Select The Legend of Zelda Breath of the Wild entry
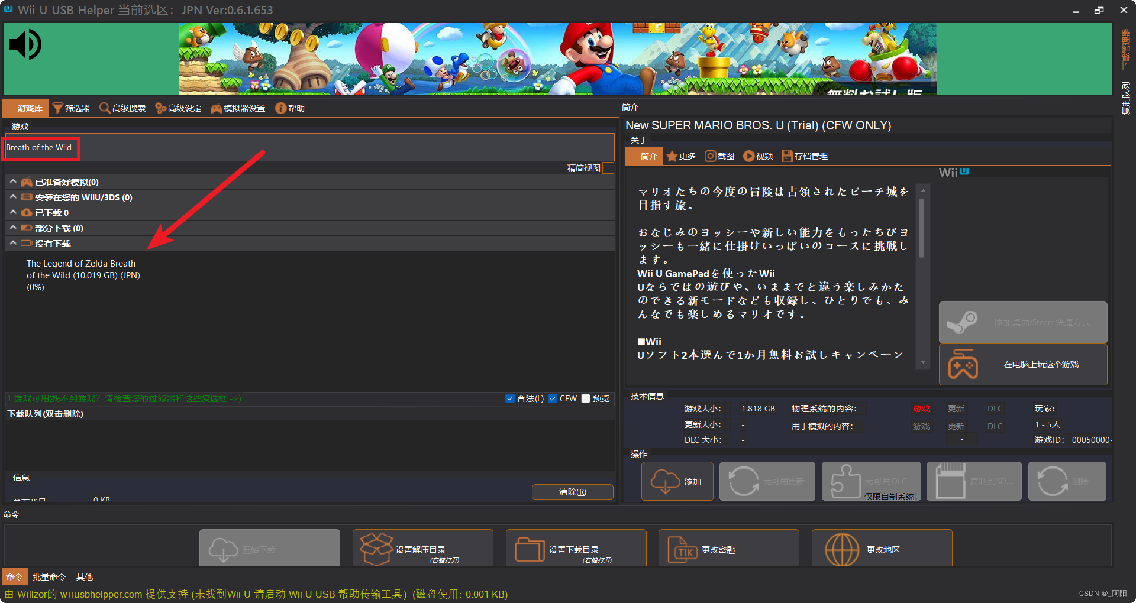 click(x=83, y=275)
